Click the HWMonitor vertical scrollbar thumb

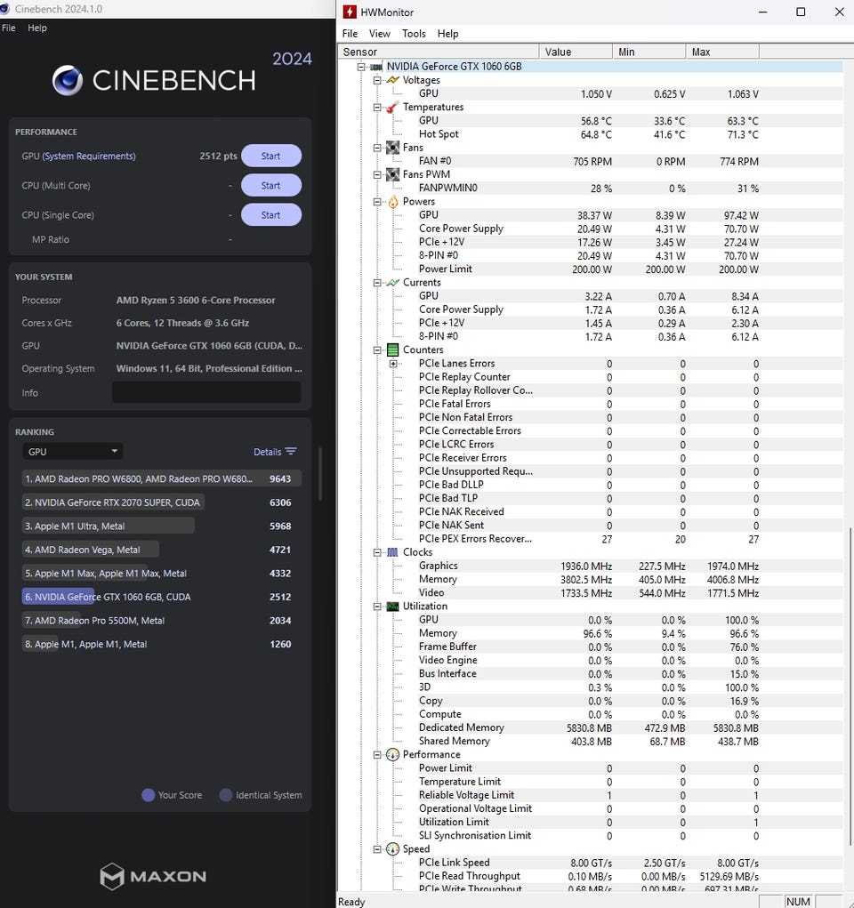pyautogui.click(x=849, y=703)
